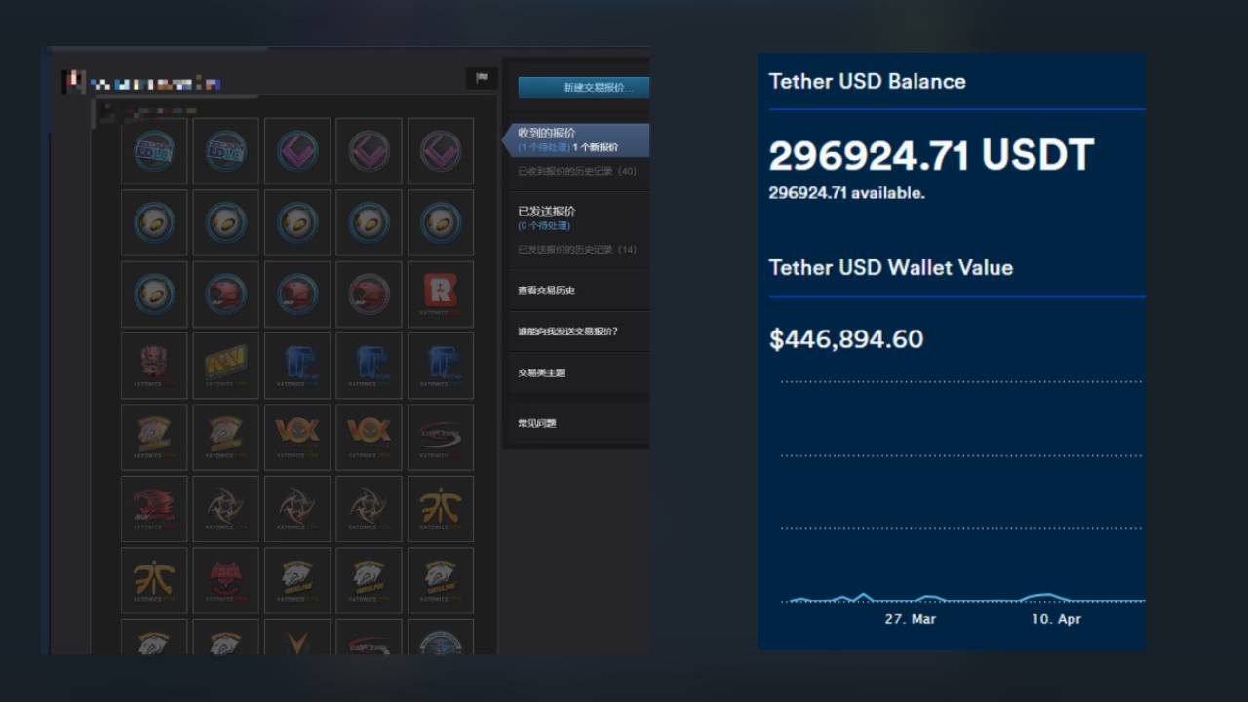Select the compLexity sticker beside the VOX stickers

pyautogui.click(x=440, y=437)
